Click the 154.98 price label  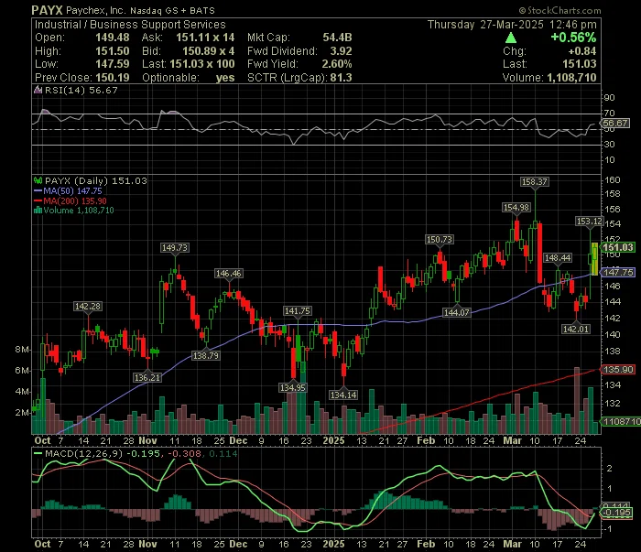pos(516,208)
